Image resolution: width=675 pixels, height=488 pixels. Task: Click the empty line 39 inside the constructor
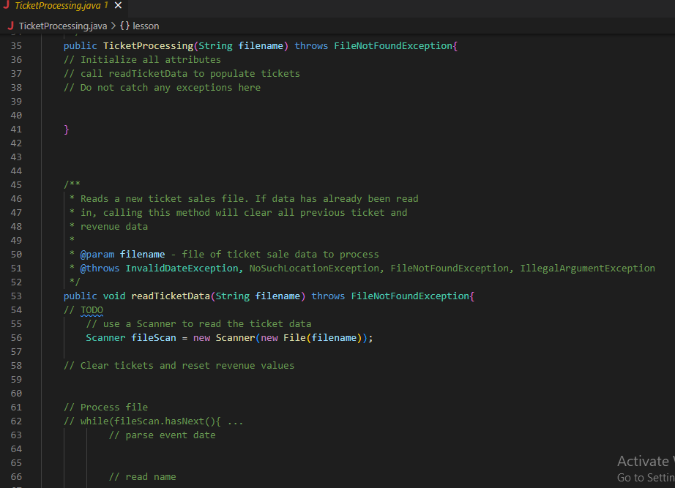pyautogui.click(x=110, y=101)
